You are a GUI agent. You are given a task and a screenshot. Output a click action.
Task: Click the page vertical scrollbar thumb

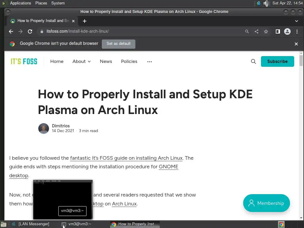pos(301,61)
